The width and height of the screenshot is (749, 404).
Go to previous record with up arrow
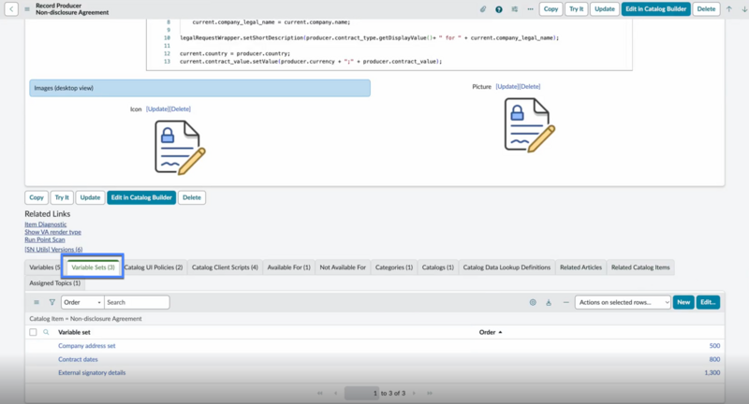pyautogui.click(x=729, y=9)
